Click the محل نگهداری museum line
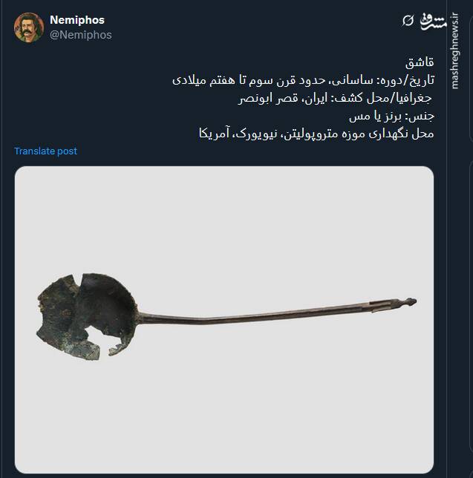This screenshot has width=473, height=478. 316,134
